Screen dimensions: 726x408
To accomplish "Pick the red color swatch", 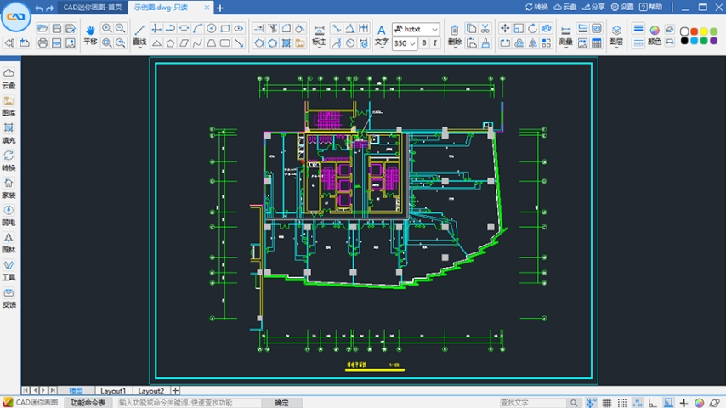I will pyautogui.click(x=695, y=31).
